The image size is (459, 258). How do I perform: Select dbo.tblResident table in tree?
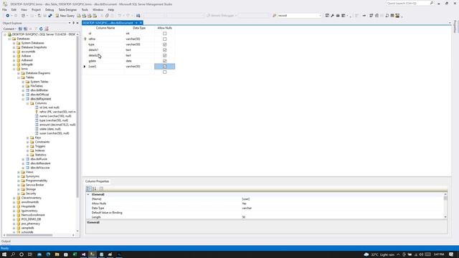pyautogui.click(x=40, y=163)
